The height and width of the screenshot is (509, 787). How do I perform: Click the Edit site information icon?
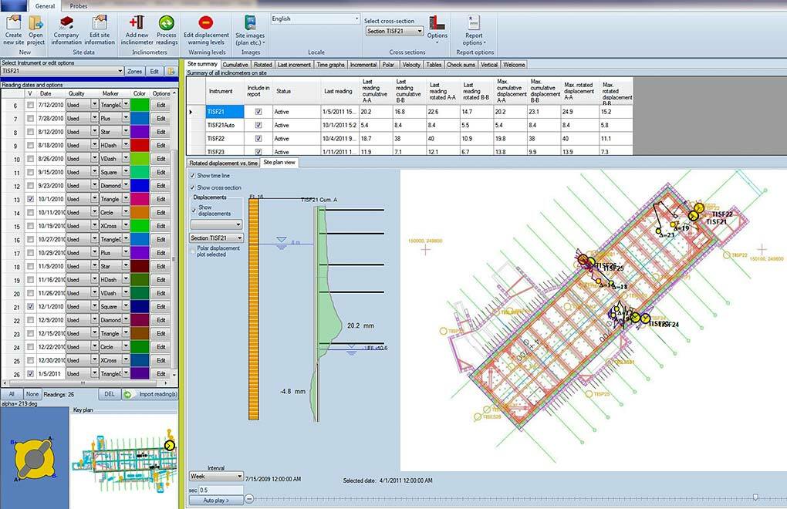coord(100,23)
